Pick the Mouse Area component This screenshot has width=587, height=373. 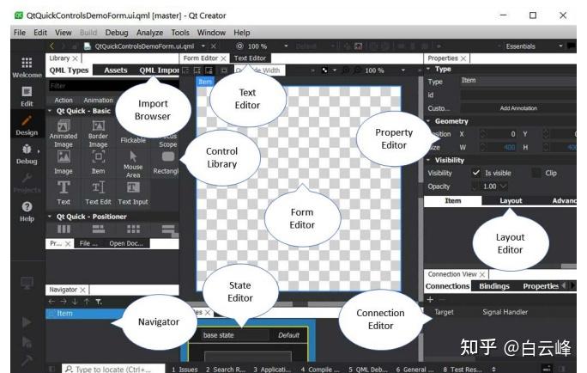[x=133, y=164]
